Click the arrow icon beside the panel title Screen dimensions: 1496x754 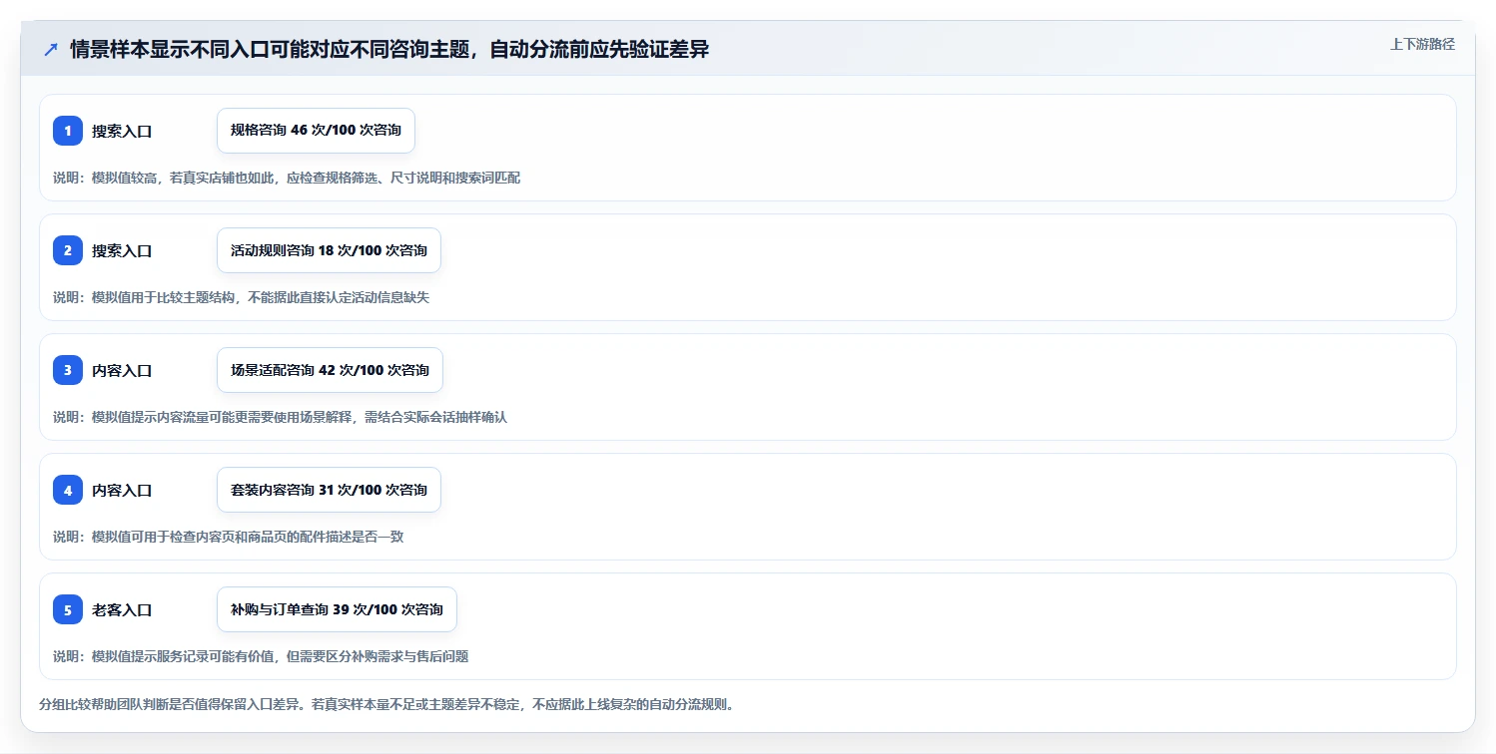click(x=51, y=50)
